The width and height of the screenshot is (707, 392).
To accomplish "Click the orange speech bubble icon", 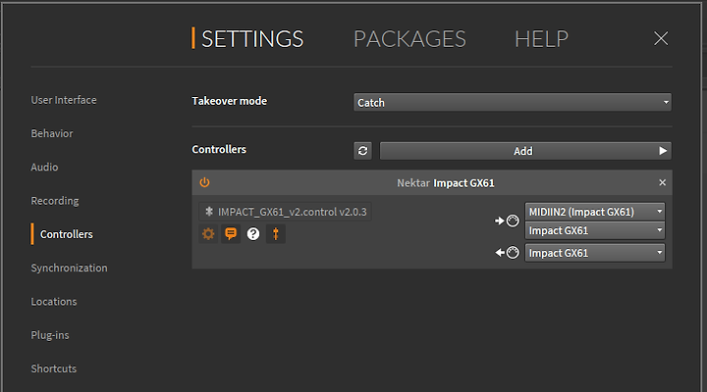I will (231, 234).
